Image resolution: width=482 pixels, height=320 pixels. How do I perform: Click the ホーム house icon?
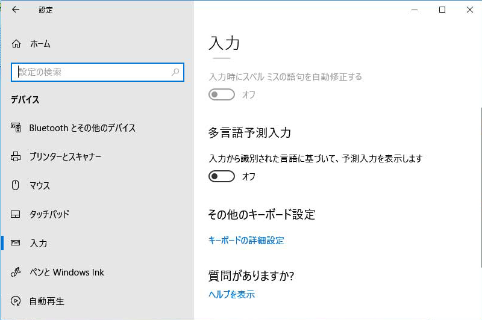pyautogui.click(x=16, y=44)
